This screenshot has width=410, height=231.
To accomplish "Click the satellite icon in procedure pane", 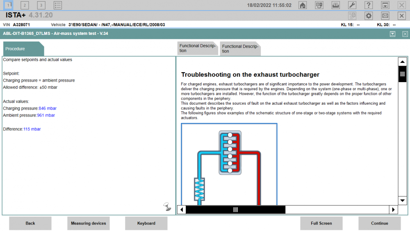I will pos(167,207).
